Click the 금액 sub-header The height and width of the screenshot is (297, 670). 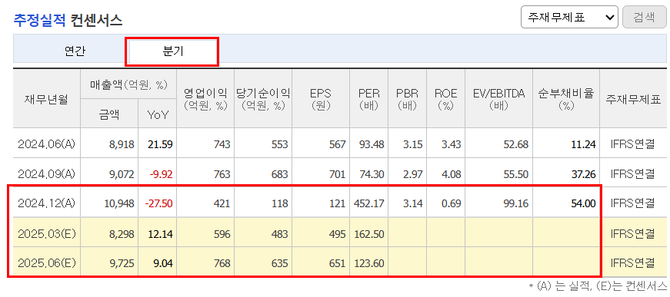click(x=109, y=114)
